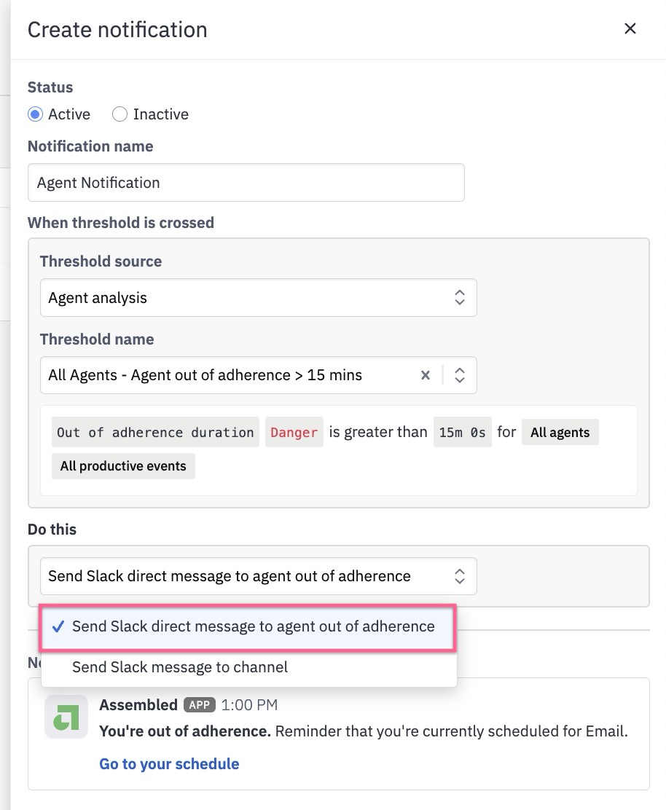Image resolution: width=666 pixels, height=810 pixels.
Task: Select the Active status radio button
Action: point(35,114)
